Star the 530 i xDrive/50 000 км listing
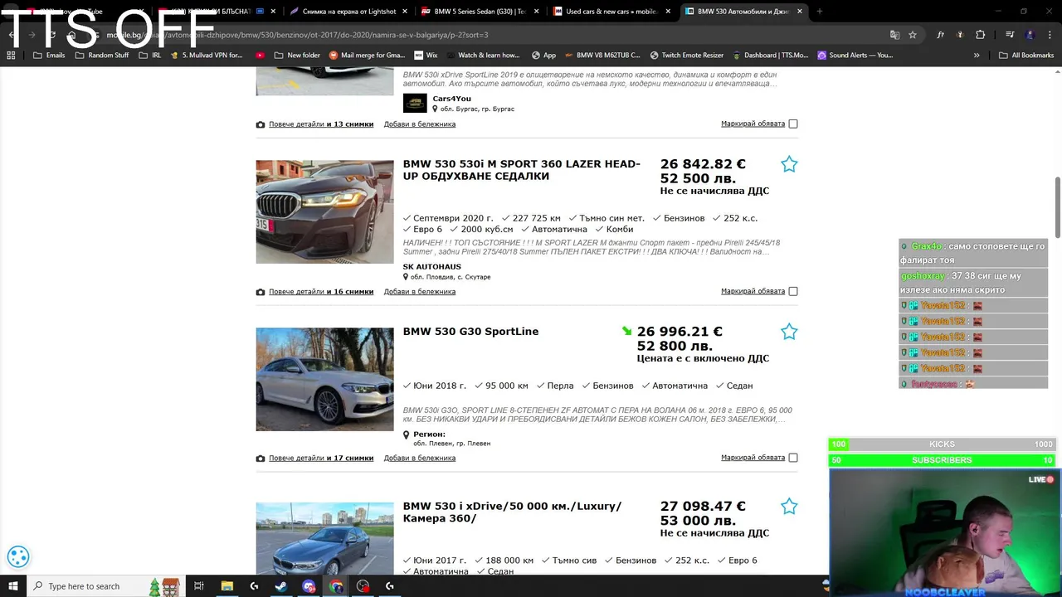This screenshot has height=597, width=1062. (x=789, y=507)
